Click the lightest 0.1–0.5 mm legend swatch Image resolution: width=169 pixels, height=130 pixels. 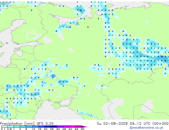coord(5,127)
